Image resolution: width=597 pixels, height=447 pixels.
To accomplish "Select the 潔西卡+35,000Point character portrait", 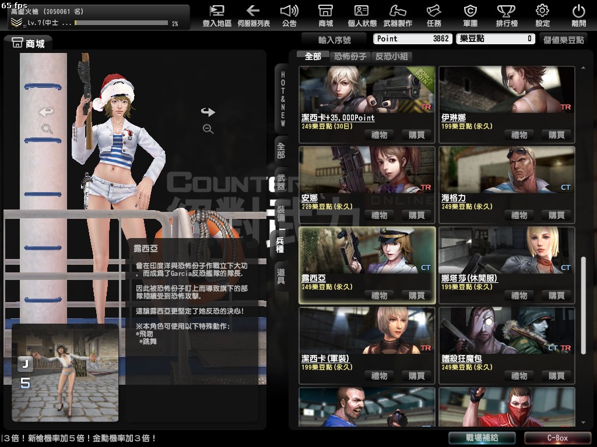I will [x=367, y=90].
